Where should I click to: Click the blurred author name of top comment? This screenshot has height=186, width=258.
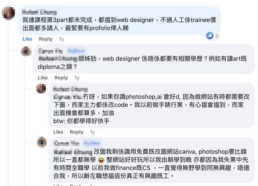[39, 12]
